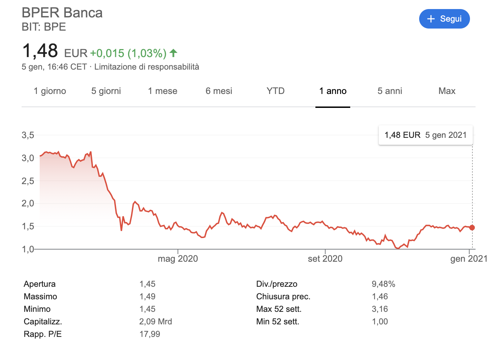Click the set 2020 axis marker

point(325,259)
